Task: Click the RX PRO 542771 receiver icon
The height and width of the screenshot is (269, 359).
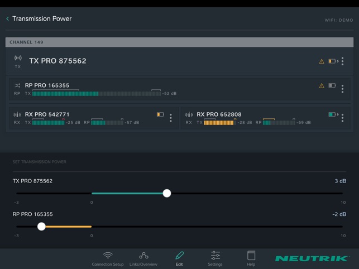Action: tap(17, 114)
